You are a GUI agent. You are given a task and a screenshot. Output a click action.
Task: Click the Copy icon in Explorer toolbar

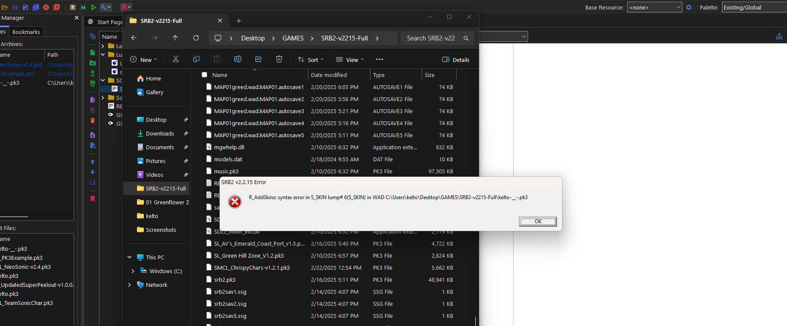pyautogui.click(x=196, y=59)
